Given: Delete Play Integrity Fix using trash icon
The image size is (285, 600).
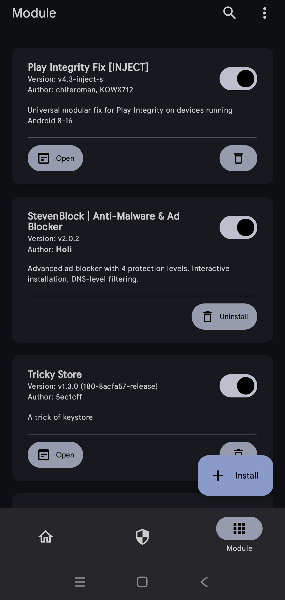Looking at the screenshot, I should coord(238,158).
